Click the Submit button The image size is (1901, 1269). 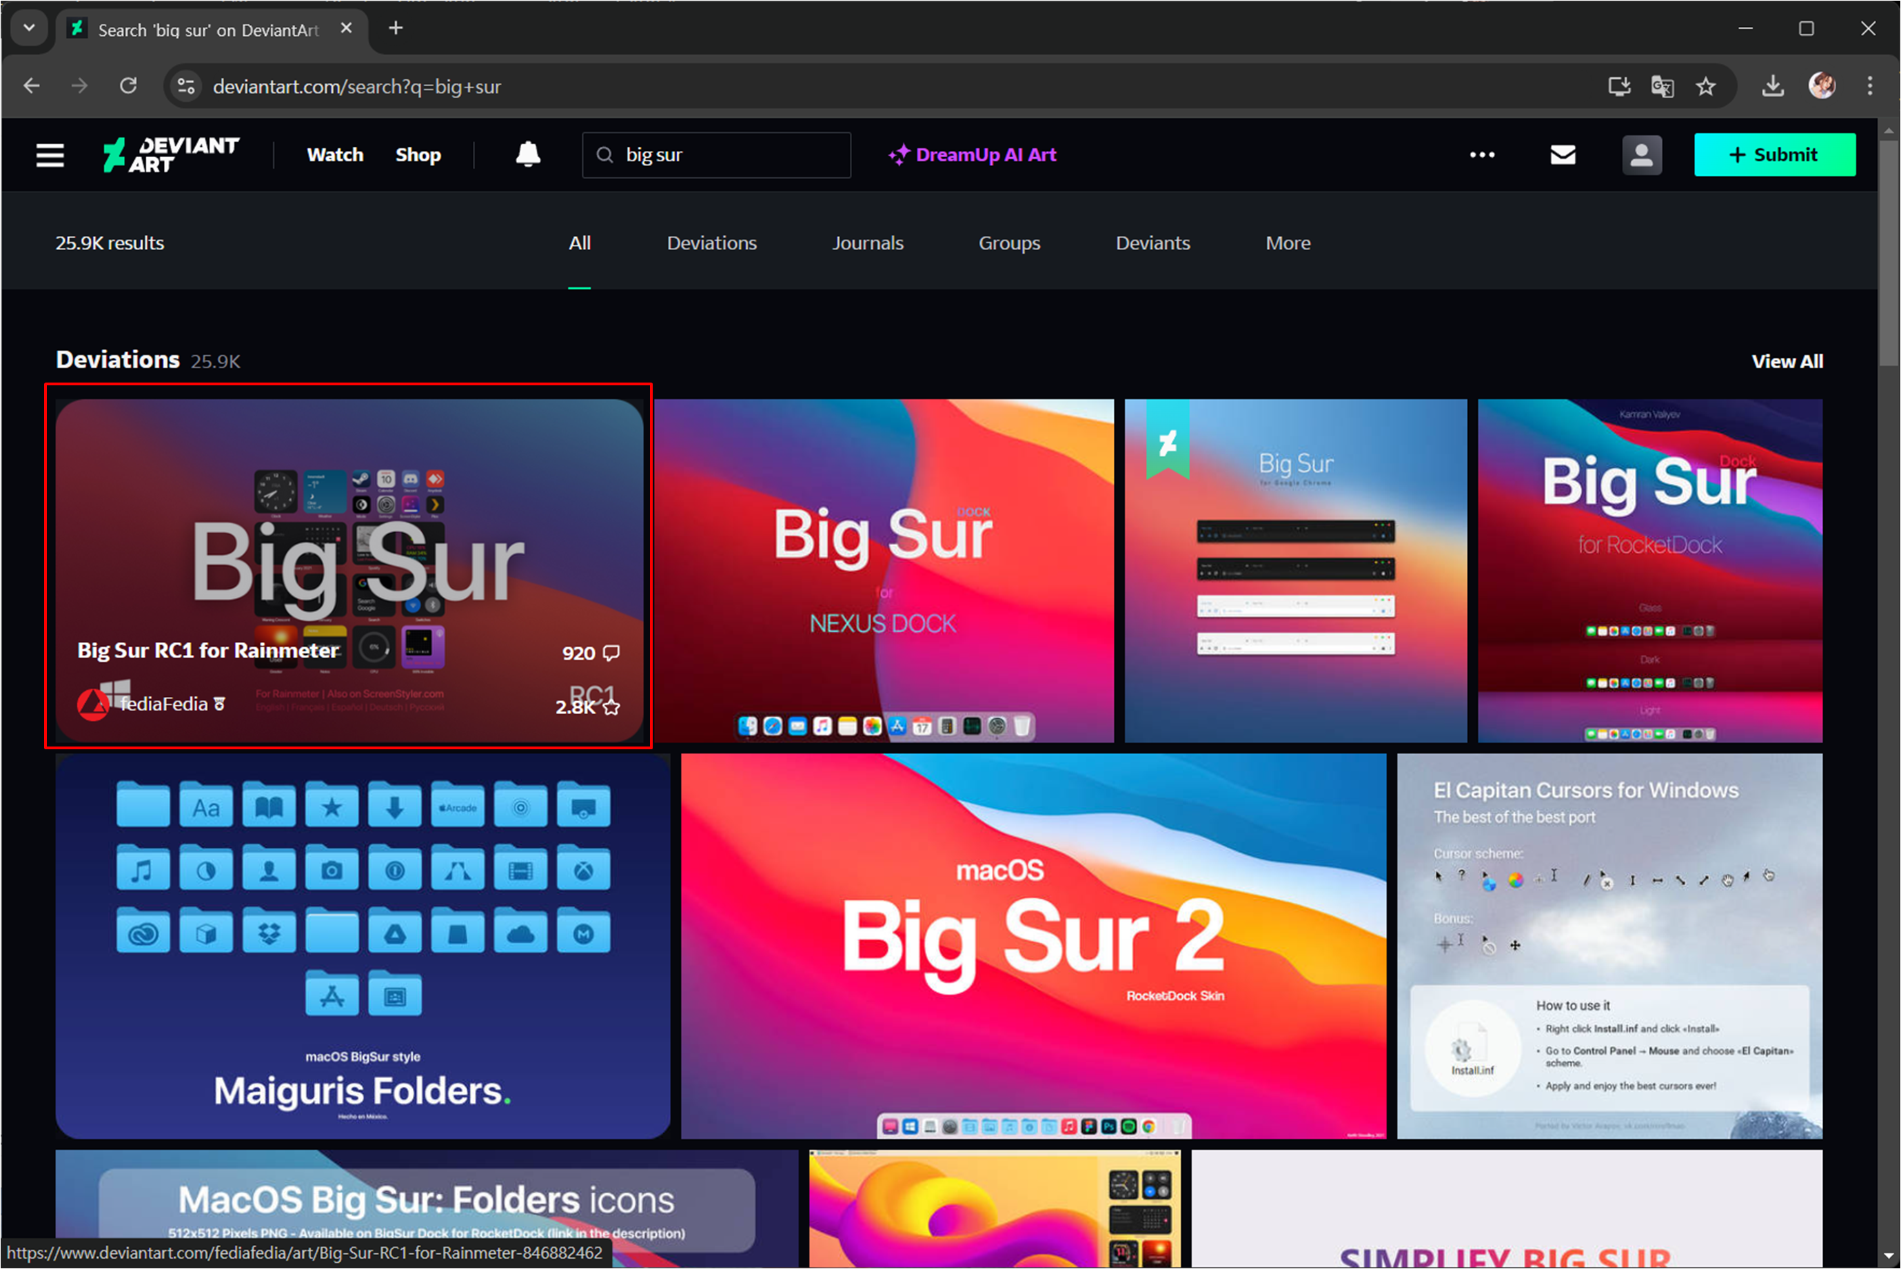tap(1774, 154)
